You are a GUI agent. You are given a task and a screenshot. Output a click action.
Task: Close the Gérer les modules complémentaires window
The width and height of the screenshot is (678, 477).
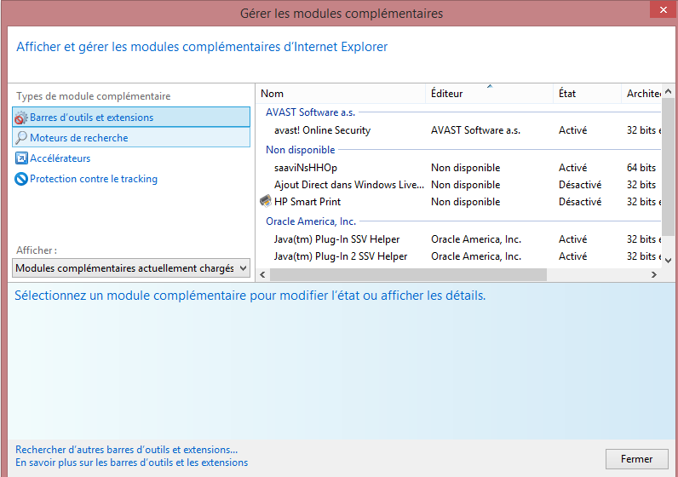pos(664,9)
